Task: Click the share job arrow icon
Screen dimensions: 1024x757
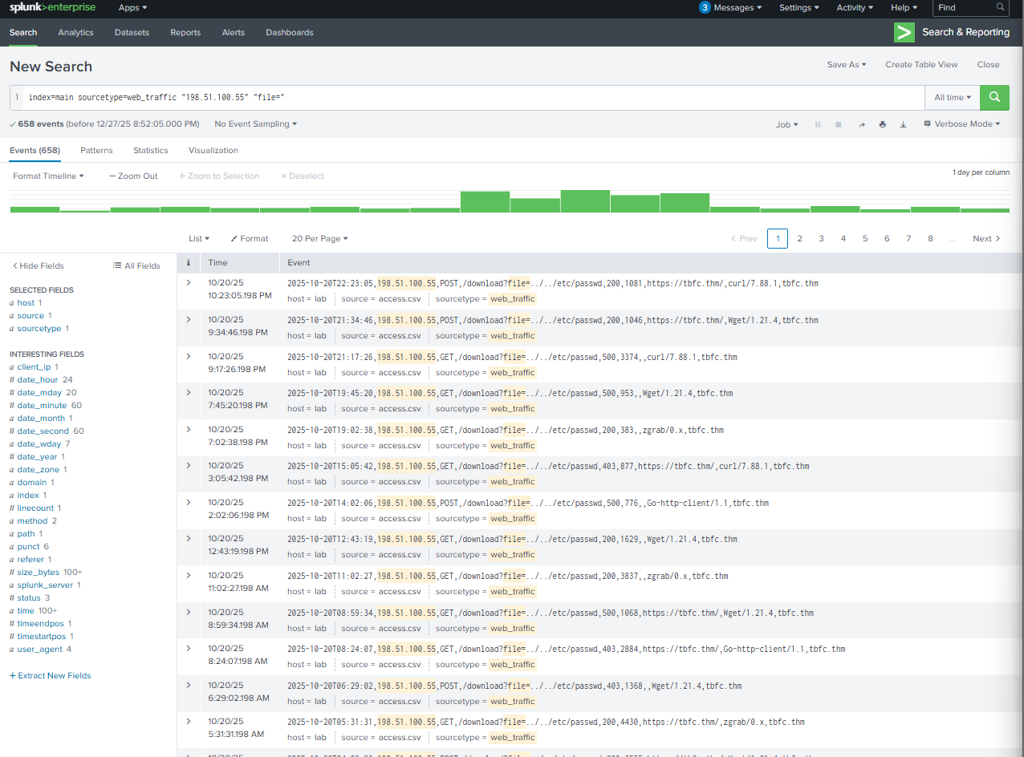Action: coord(862,124)
